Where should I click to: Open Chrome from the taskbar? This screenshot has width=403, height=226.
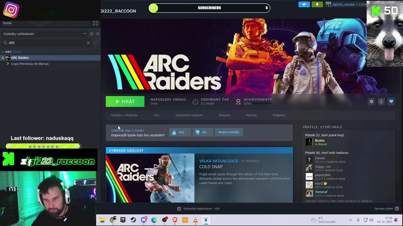112,220
